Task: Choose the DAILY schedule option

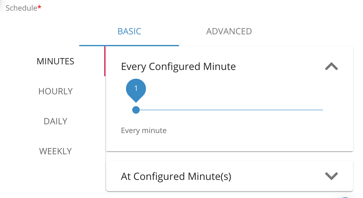Action: pos(56,121)
